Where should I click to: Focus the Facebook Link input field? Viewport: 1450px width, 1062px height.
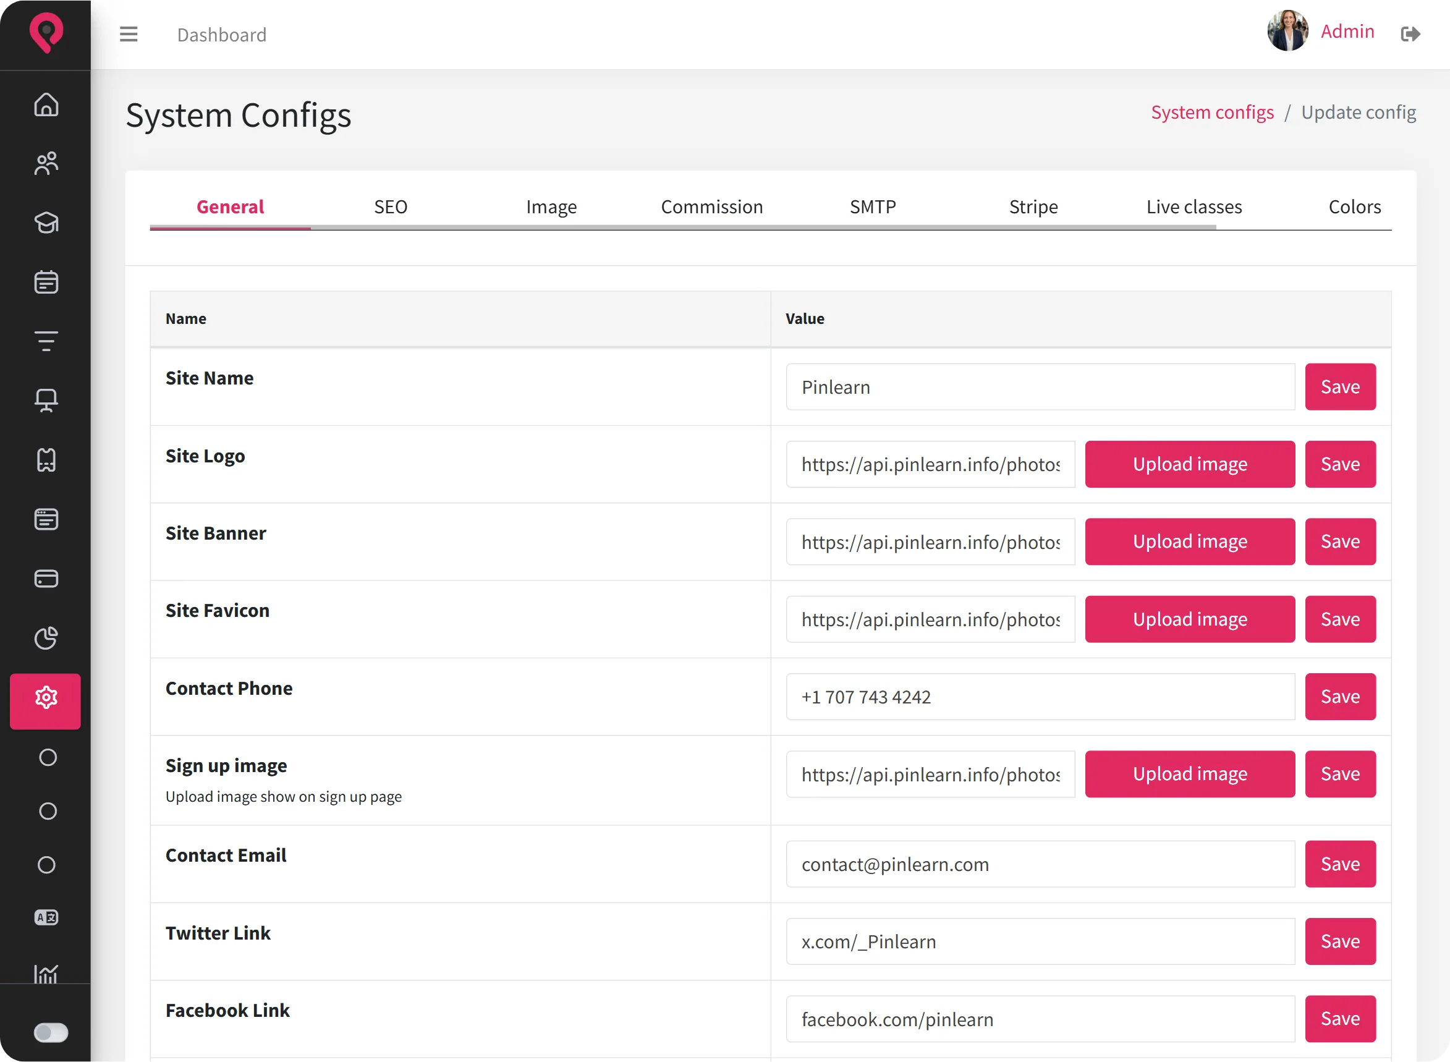tap(1040, 1019)
